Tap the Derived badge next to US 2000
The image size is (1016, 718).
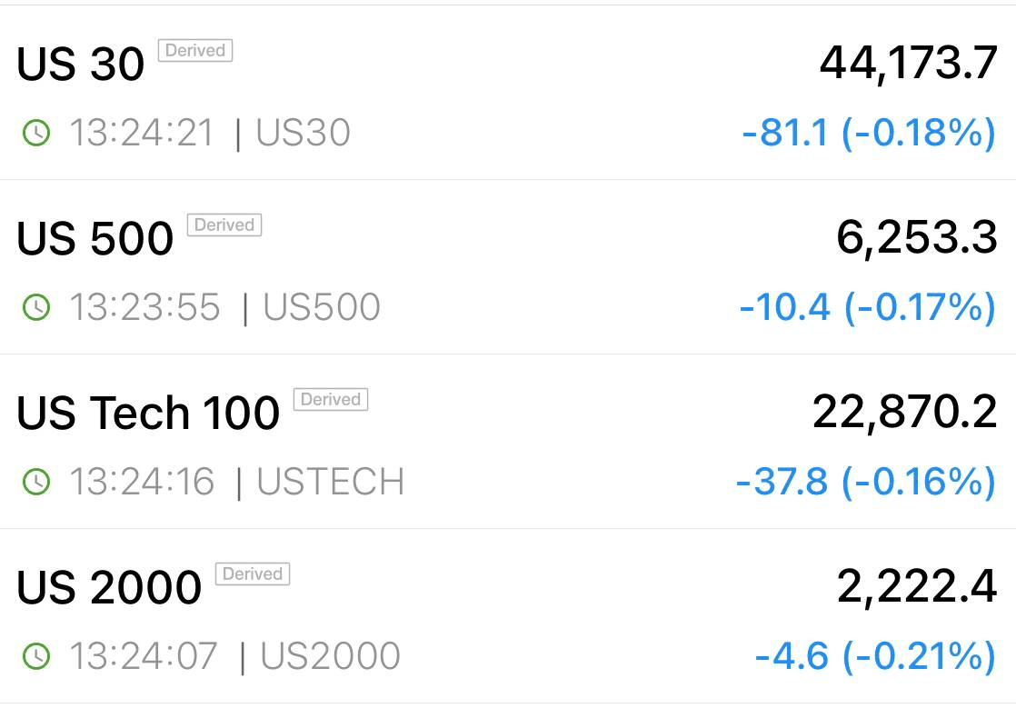tap(252, 573)
